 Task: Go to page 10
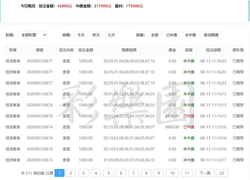[172, 173]
